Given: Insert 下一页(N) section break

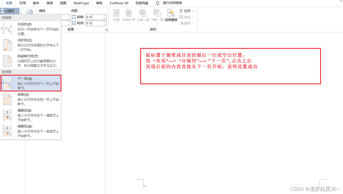Looking at the screenshot, I should point(31,83).
